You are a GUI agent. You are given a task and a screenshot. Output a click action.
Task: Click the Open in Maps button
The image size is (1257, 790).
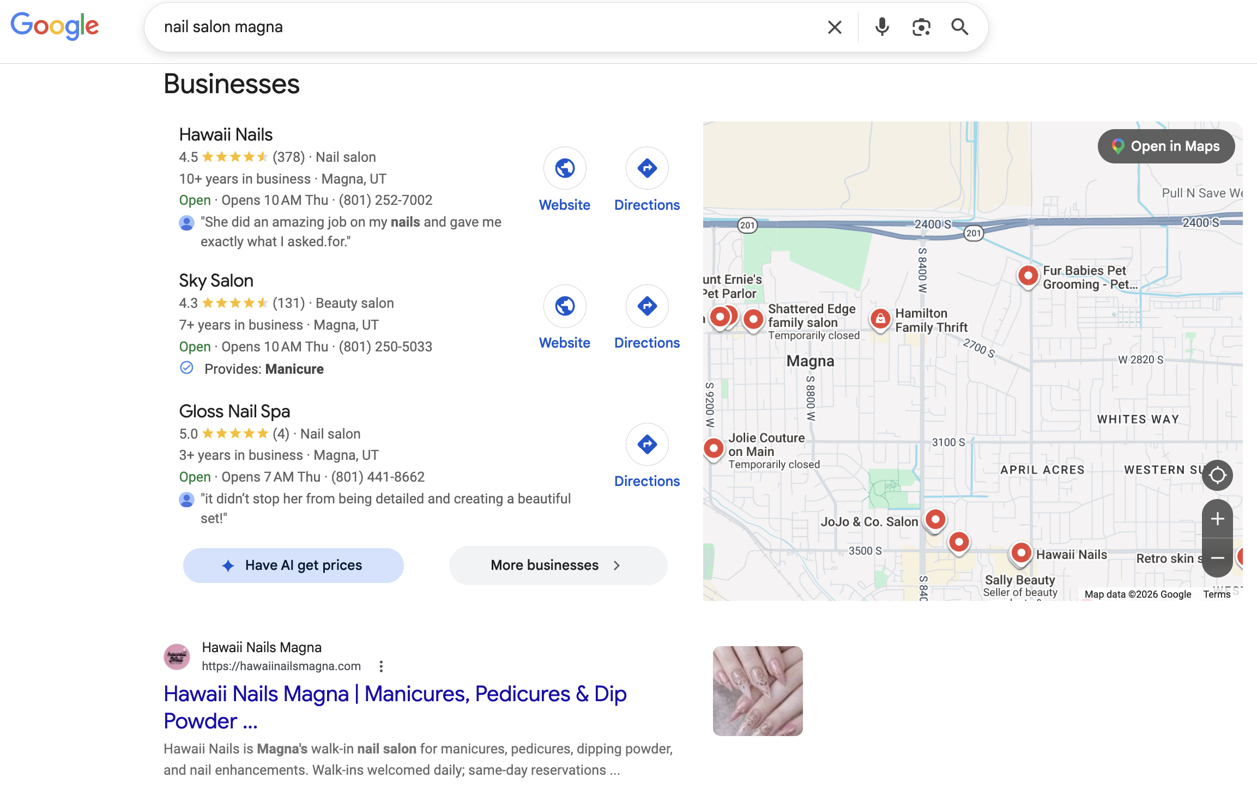coord(1166,146)
